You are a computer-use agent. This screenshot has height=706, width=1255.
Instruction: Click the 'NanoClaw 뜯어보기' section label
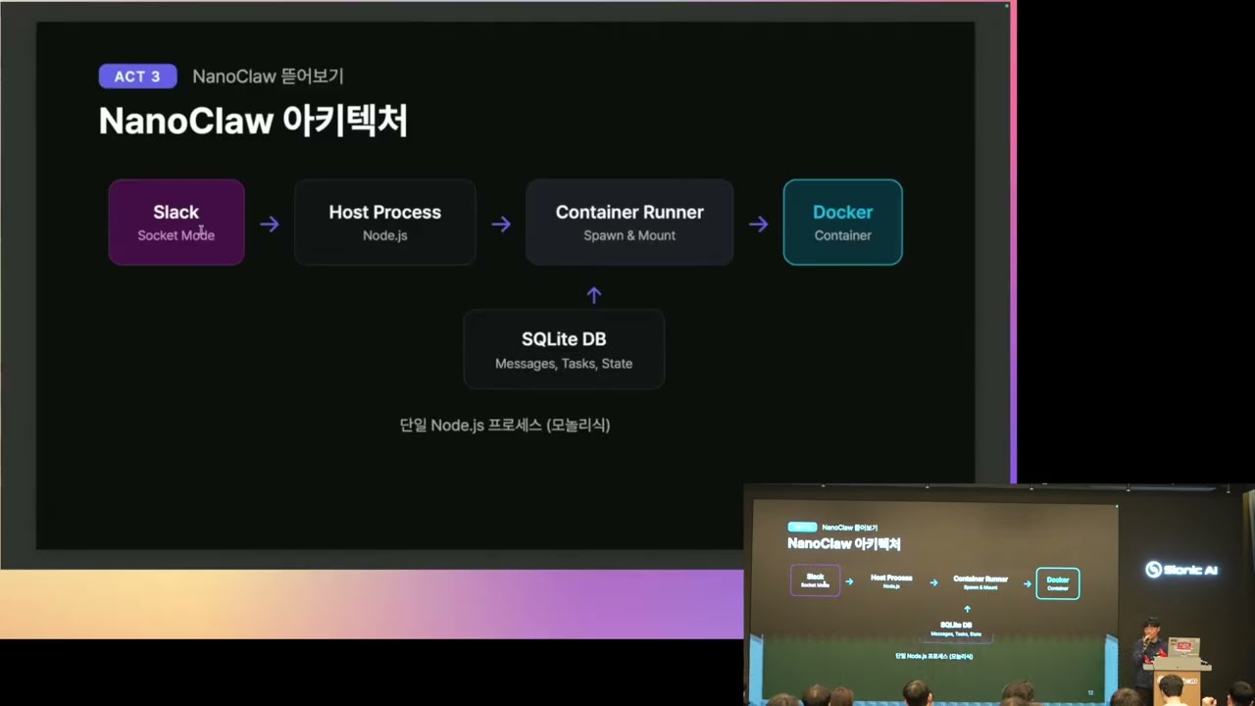pos(268,76)
